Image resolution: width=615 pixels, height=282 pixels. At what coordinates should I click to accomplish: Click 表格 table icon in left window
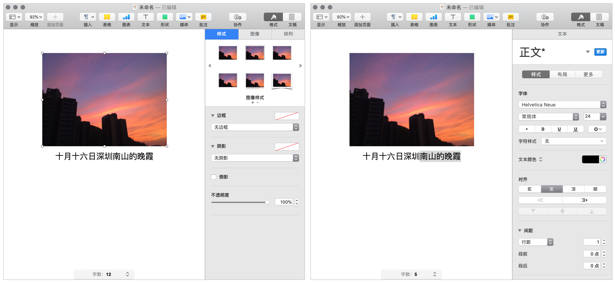tap(107, 17)
